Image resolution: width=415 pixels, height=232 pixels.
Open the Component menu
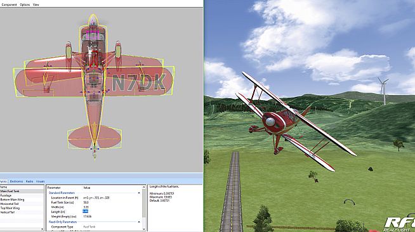(10, 4)
